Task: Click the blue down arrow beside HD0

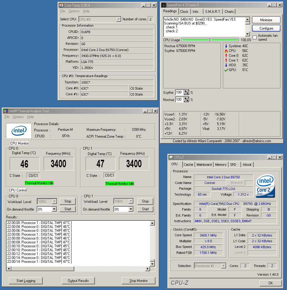Action: point(226,65)
